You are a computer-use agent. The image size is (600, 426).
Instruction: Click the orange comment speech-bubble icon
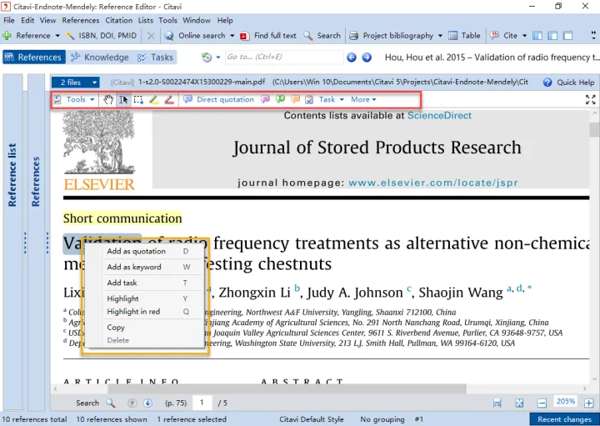pos(295,99)
